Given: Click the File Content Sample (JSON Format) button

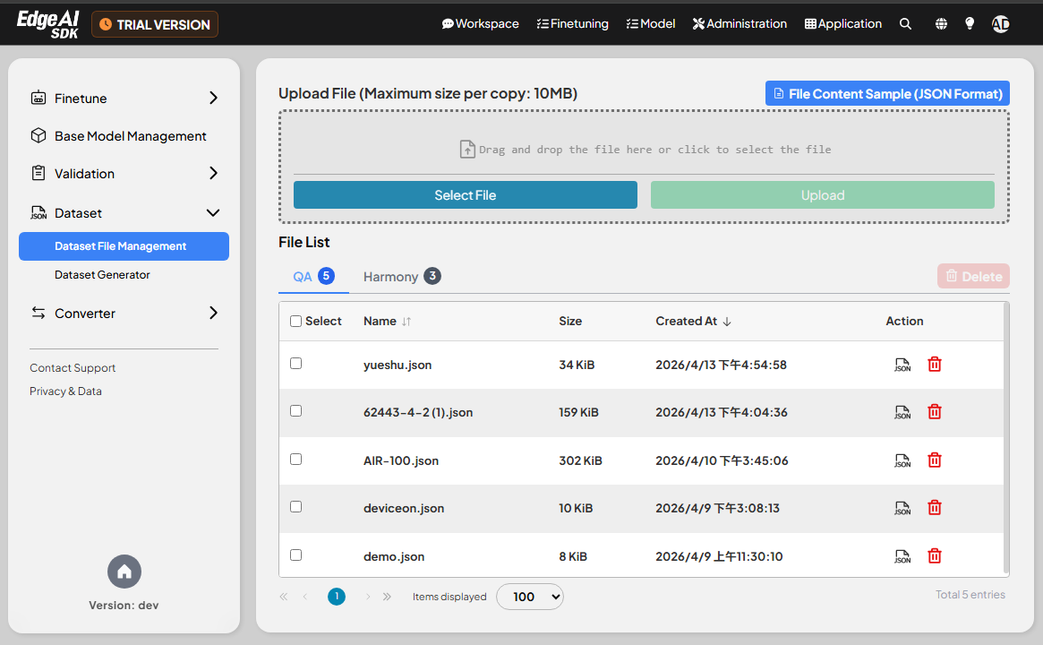Looking at the screenshot, I should (886, 93).
